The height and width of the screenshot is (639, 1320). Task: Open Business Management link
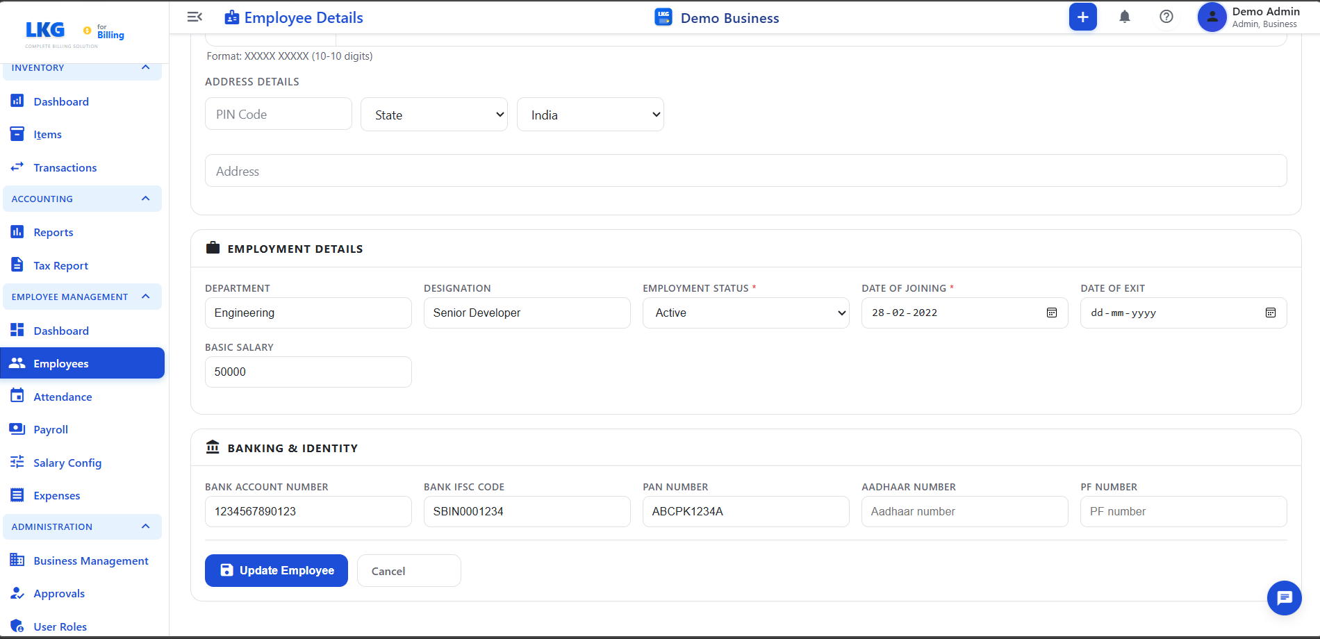click(91, 561)
